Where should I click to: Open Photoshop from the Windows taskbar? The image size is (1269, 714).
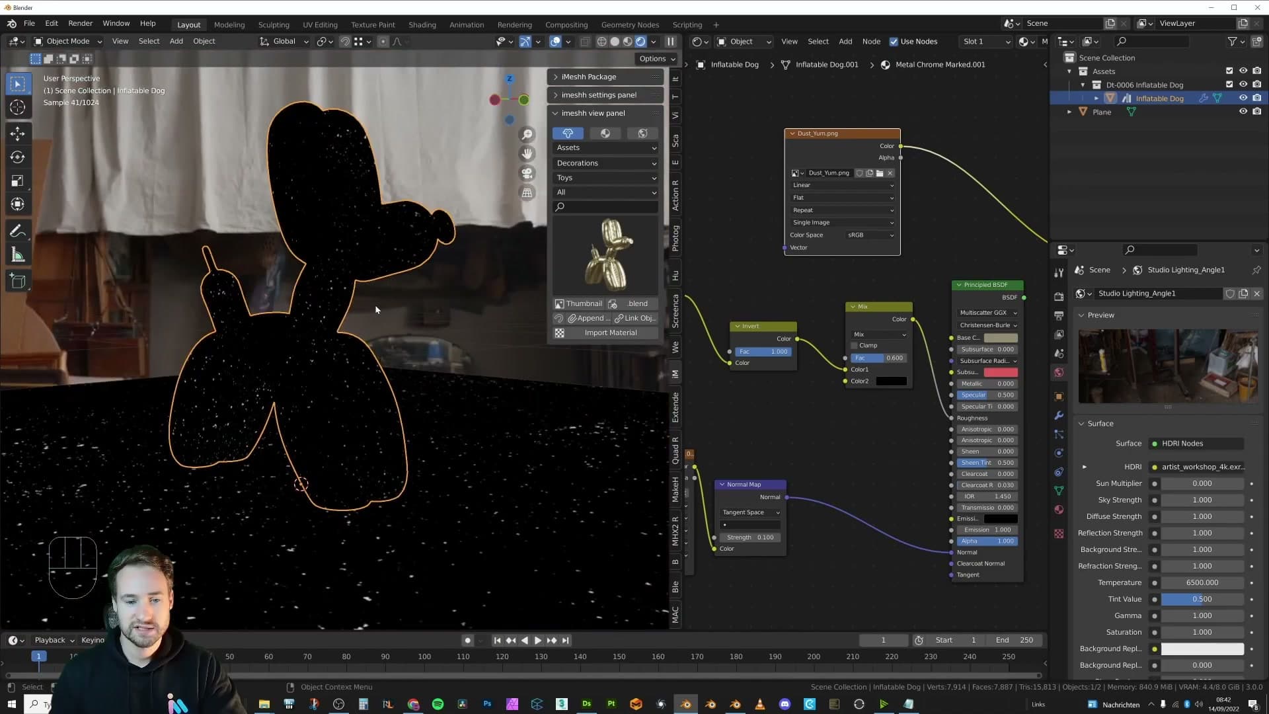487,704
